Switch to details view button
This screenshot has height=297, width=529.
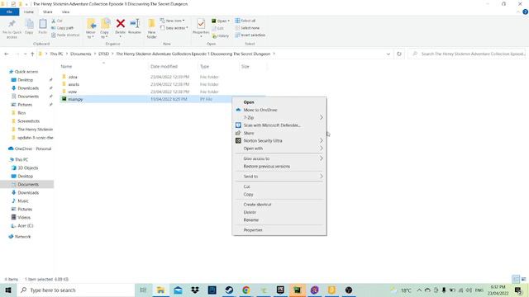tap(516, 279)
